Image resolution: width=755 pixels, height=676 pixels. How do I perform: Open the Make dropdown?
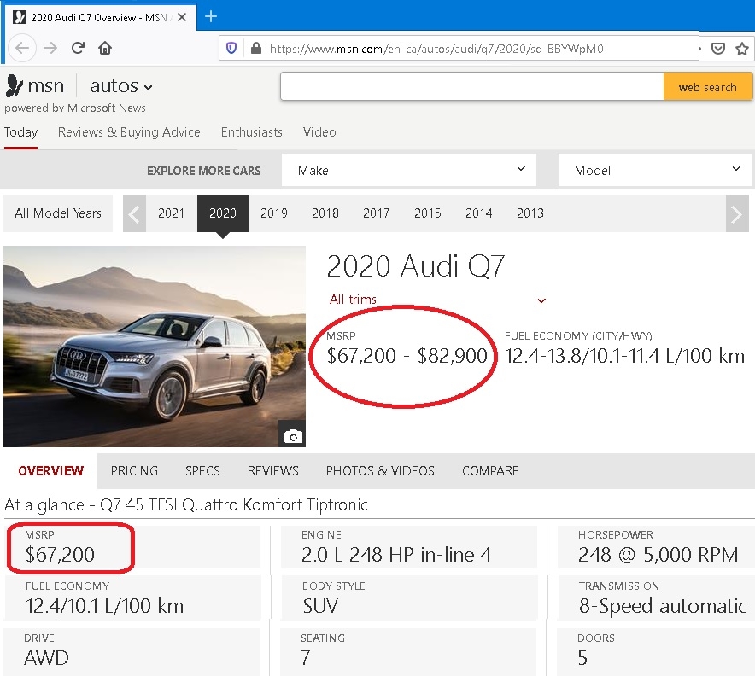409,170
